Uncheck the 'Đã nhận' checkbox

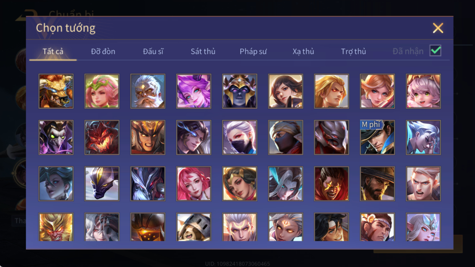point(435,51)
